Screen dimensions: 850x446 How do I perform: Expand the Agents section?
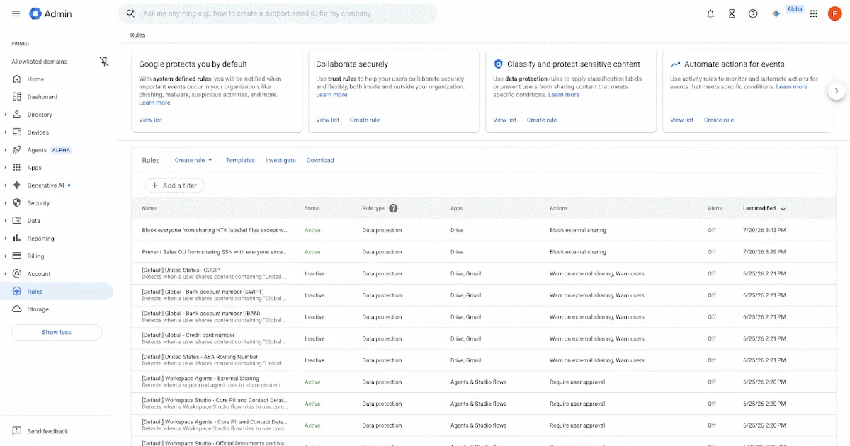[6, 150]
